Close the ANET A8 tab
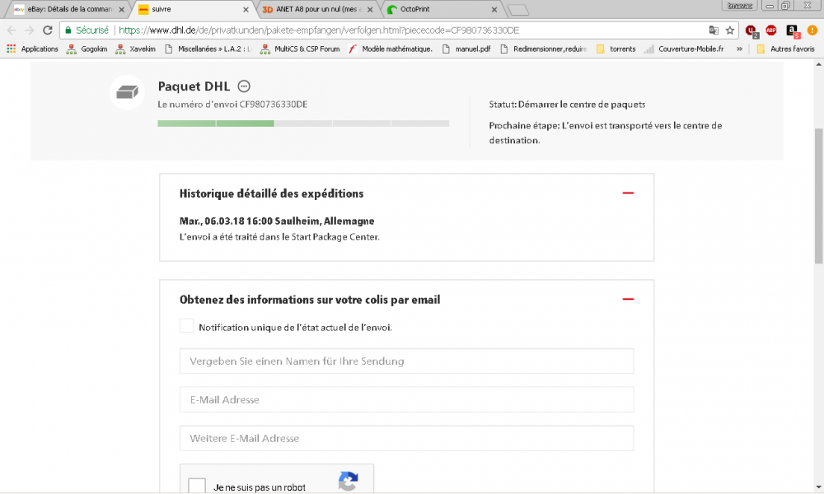 (x=370, y=9)
